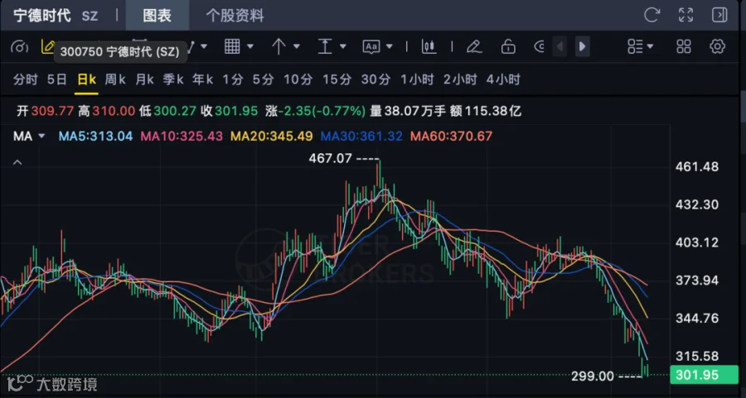Select the 1分 timeframe

click(233, 79)
